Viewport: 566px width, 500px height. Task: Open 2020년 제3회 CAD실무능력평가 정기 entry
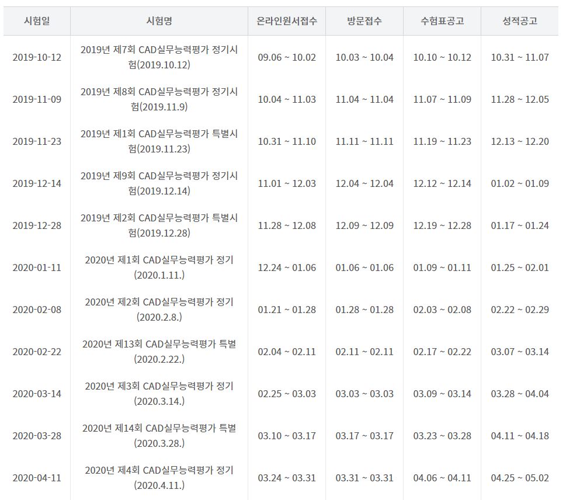[x=159, y=394]
